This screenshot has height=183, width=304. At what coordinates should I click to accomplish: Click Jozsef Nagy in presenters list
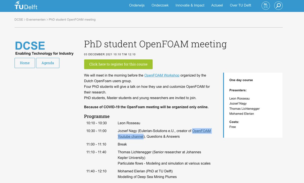click(x=238, y=103)
